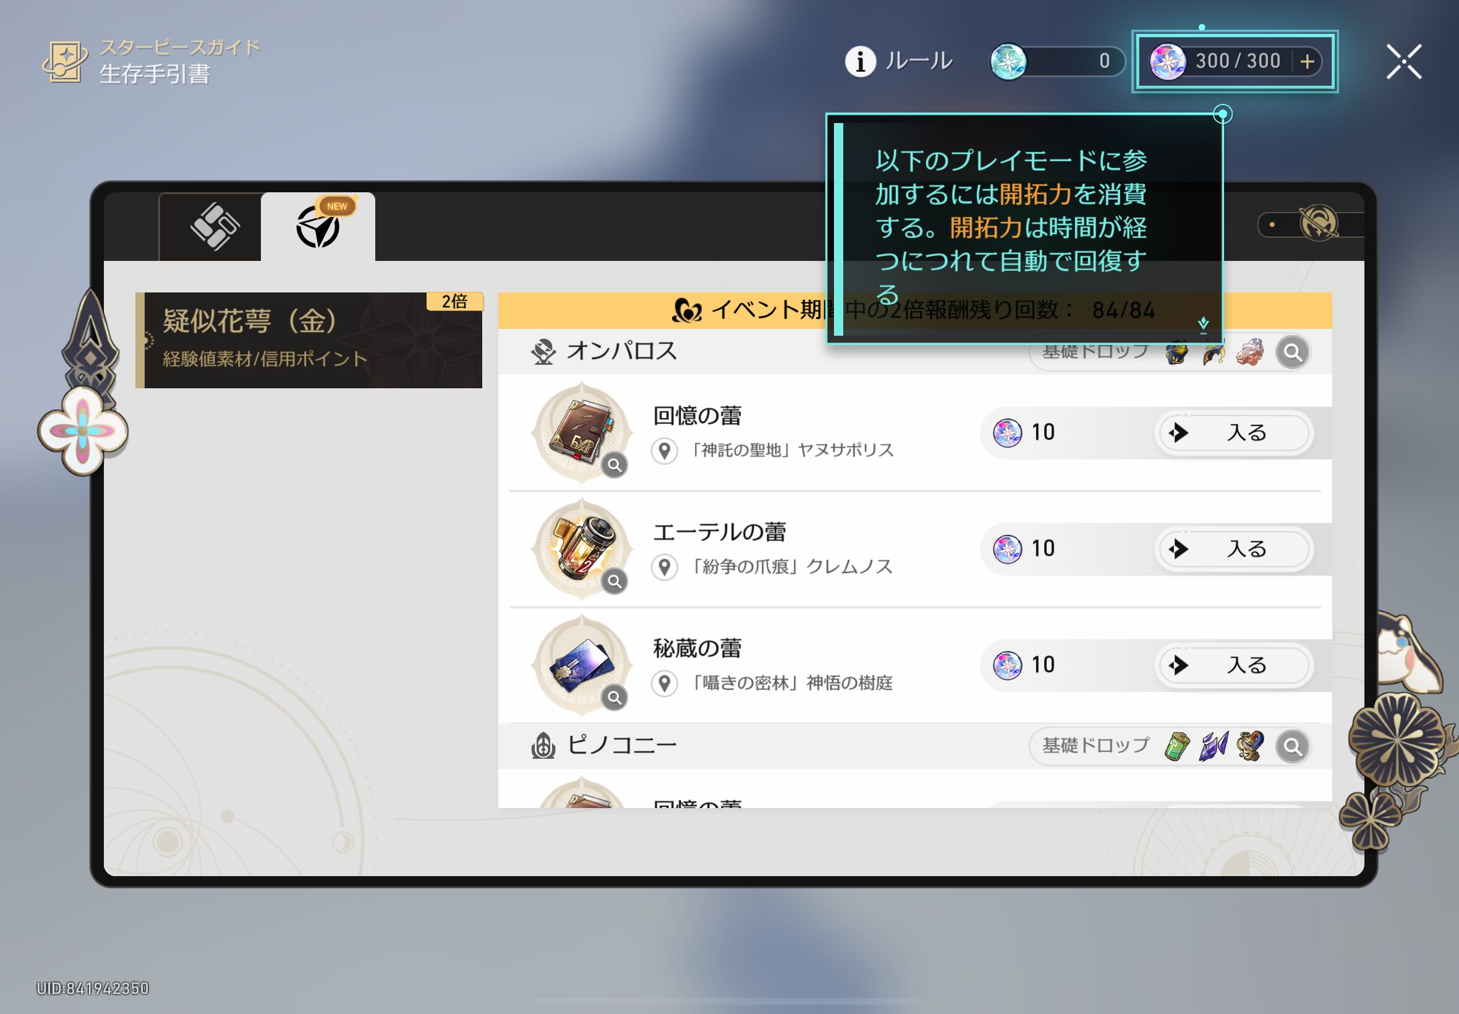Expand the tooltip's down-arrow indicator

click(x=1203, y=324)
